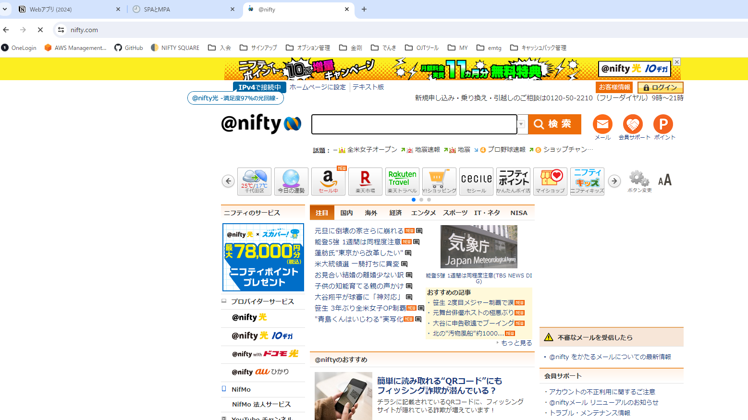Click @nifty光 満足度97% pill link
Viewport: 748px width, 420px height.
click(x=235, y=98)
